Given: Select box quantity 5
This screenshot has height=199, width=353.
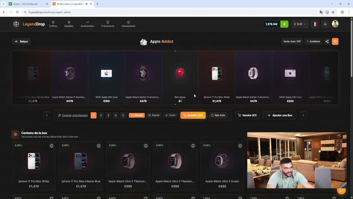Looking at the screenshot, I should 123,115.
